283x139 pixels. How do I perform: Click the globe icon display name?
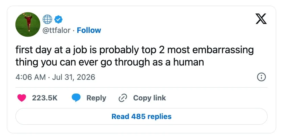tap(48, 19)
